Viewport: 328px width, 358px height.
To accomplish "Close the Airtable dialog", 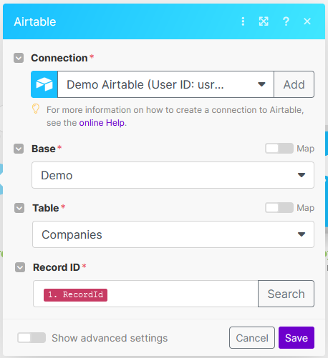I will (x=307, y=21).
